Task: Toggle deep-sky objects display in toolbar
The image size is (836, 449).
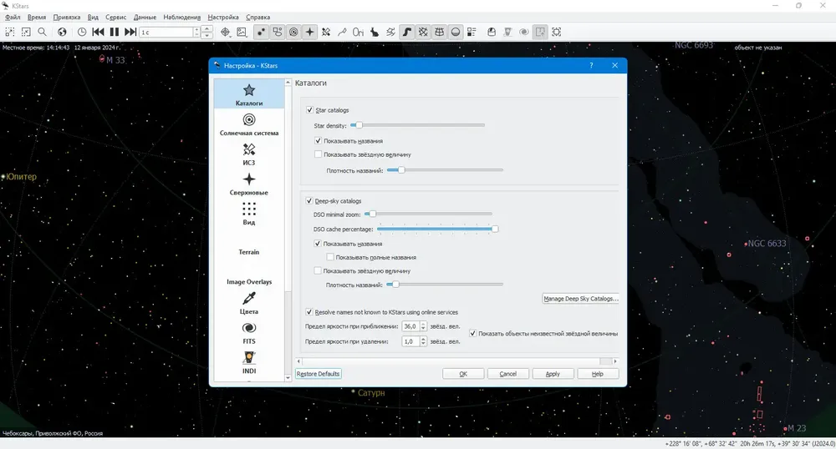Action: [x=278, y=32]
